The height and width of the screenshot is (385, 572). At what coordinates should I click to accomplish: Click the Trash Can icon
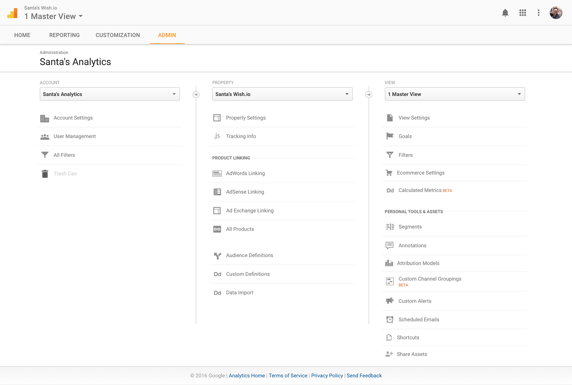[x=44, y=174]
